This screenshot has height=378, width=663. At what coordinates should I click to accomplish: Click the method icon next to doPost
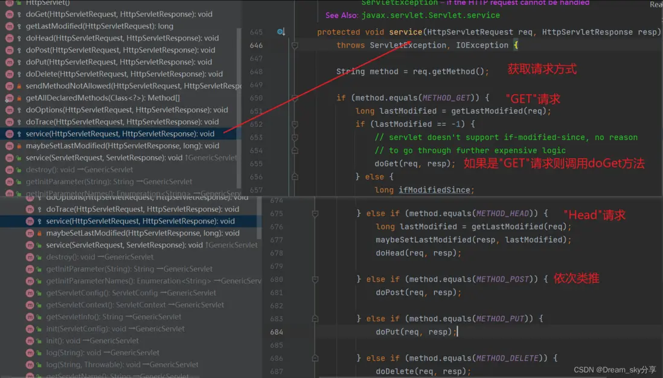9,50
